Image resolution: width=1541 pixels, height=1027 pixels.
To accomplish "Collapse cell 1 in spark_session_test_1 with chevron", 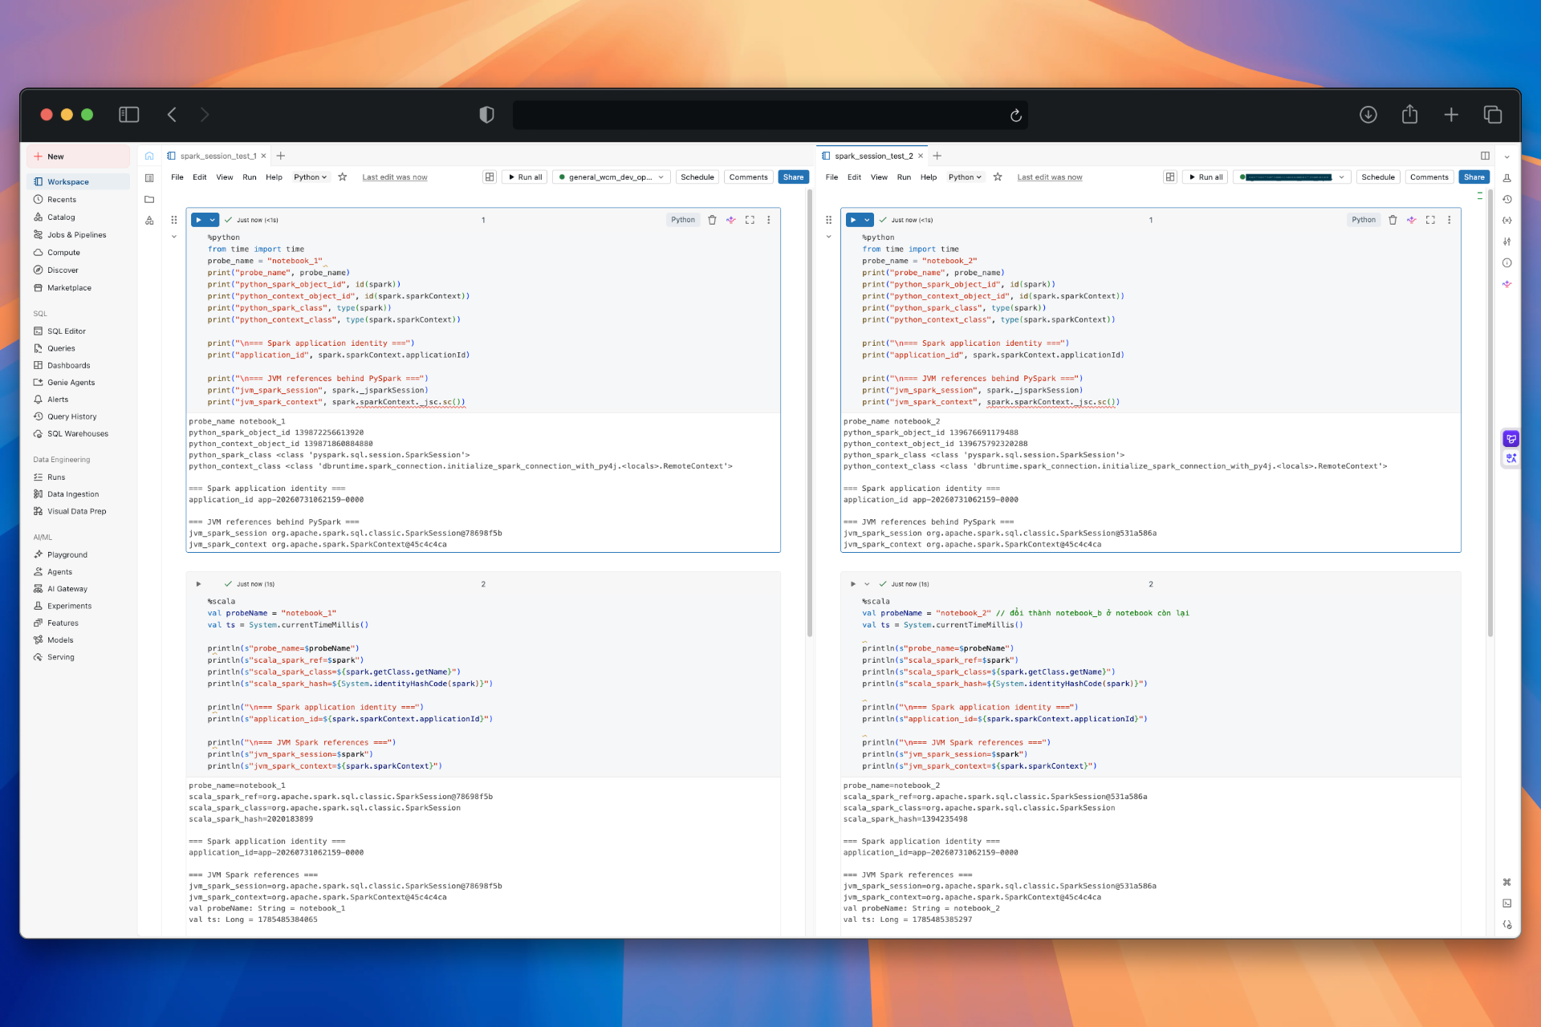I will point(174,237).
